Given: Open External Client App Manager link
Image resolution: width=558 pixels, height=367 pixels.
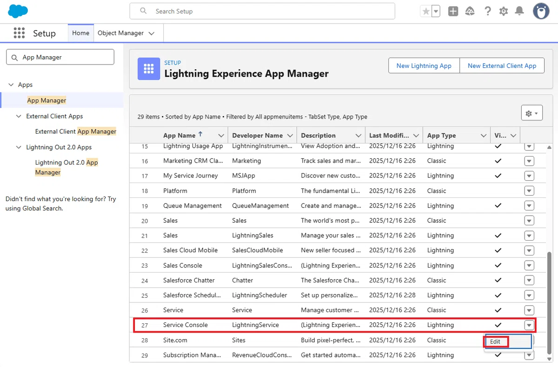Looking at the screenshot, I should 76,131.
